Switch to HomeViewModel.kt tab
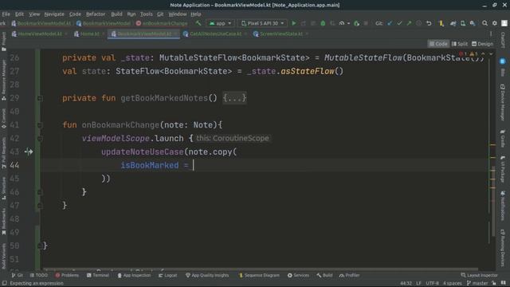Image resolution: width=510 pixels, height=287 pixels. tap(39, 33)
